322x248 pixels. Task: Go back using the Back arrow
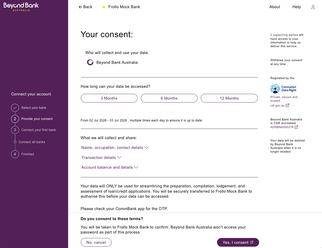tap(85, 7)
